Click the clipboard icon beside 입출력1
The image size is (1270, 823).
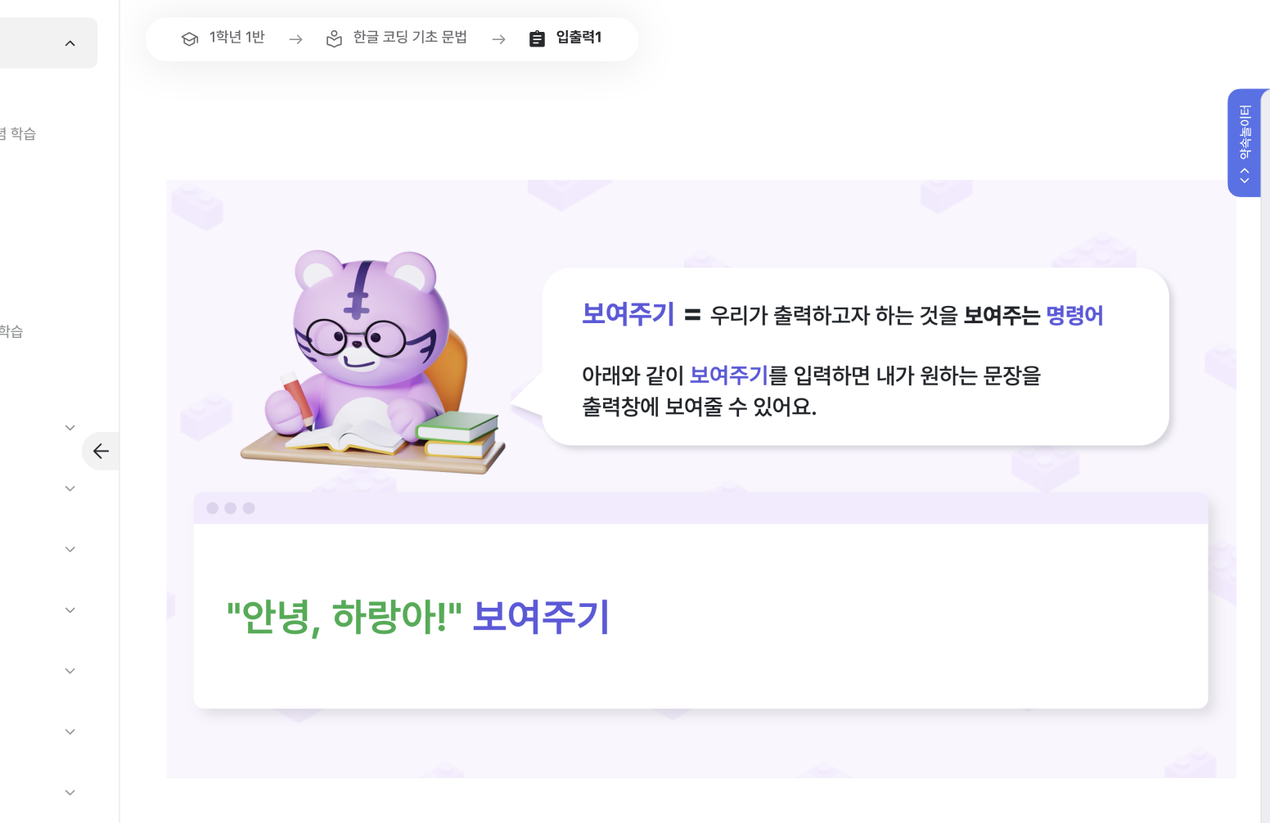[x=537, y=38]
